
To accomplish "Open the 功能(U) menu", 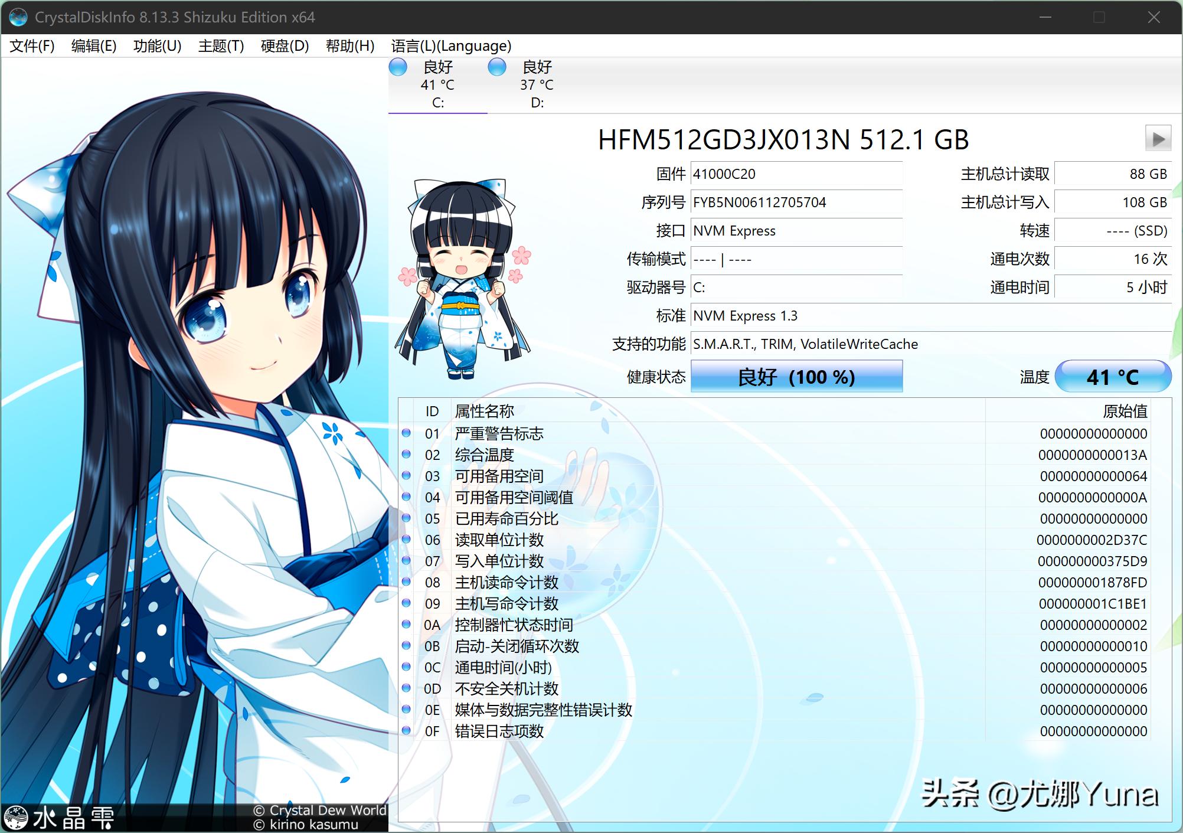I will 157,45.
